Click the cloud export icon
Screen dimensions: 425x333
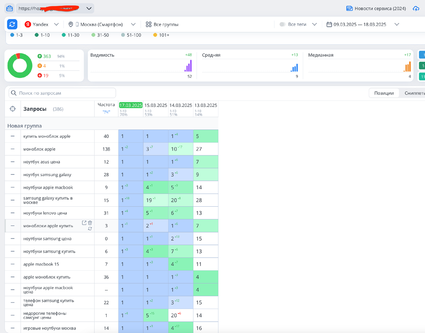coord(416,8)
